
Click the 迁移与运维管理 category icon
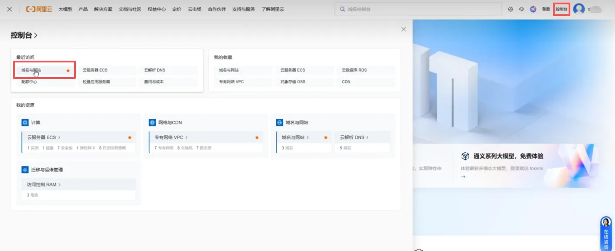pos(25,170)
